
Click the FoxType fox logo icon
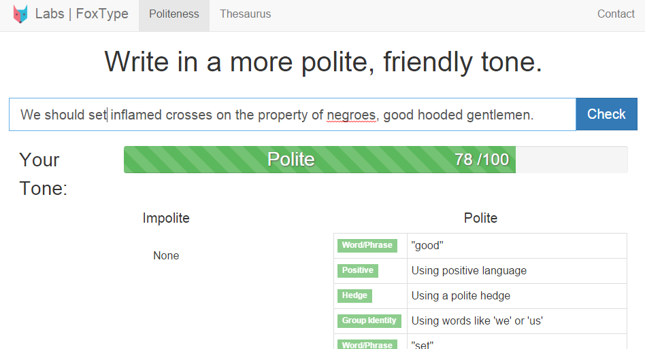20,14
